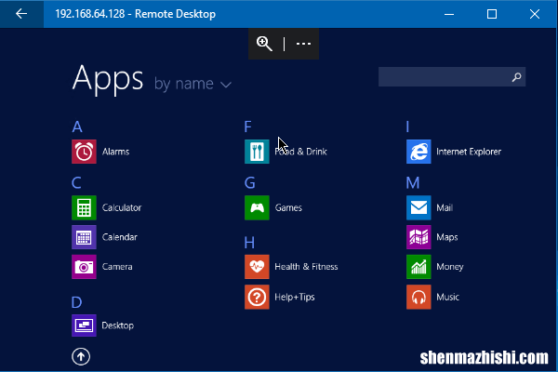The height and width of the screenshot is (372, 558).
Task: Open the Games app icon
Action: point(257,207)
